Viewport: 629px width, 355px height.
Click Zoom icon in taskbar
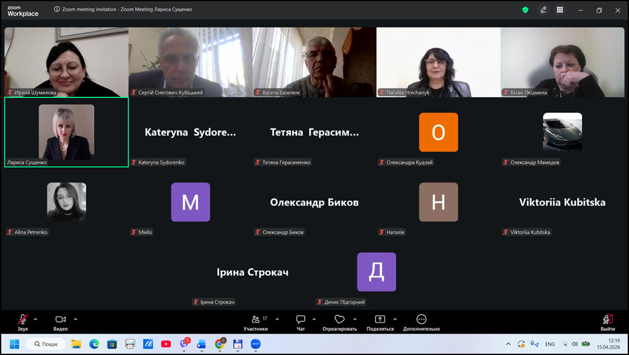[256, 344]
